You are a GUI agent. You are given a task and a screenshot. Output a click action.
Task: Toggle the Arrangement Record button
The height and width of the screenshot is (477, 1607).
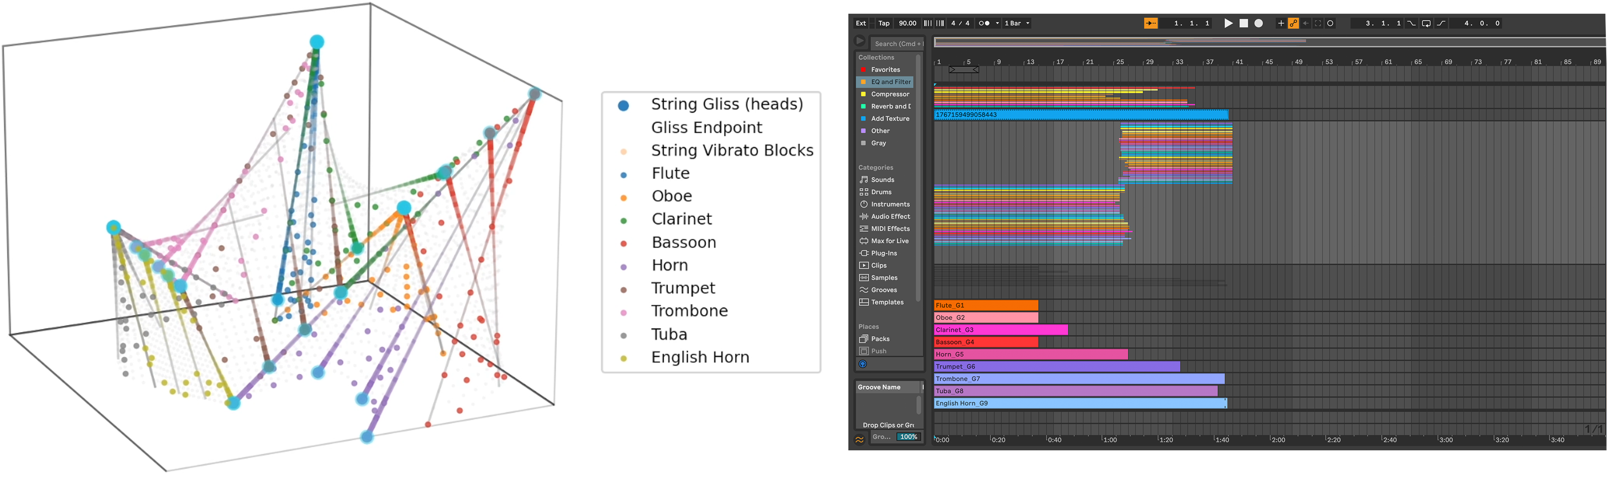click(x=1259, y=23)
